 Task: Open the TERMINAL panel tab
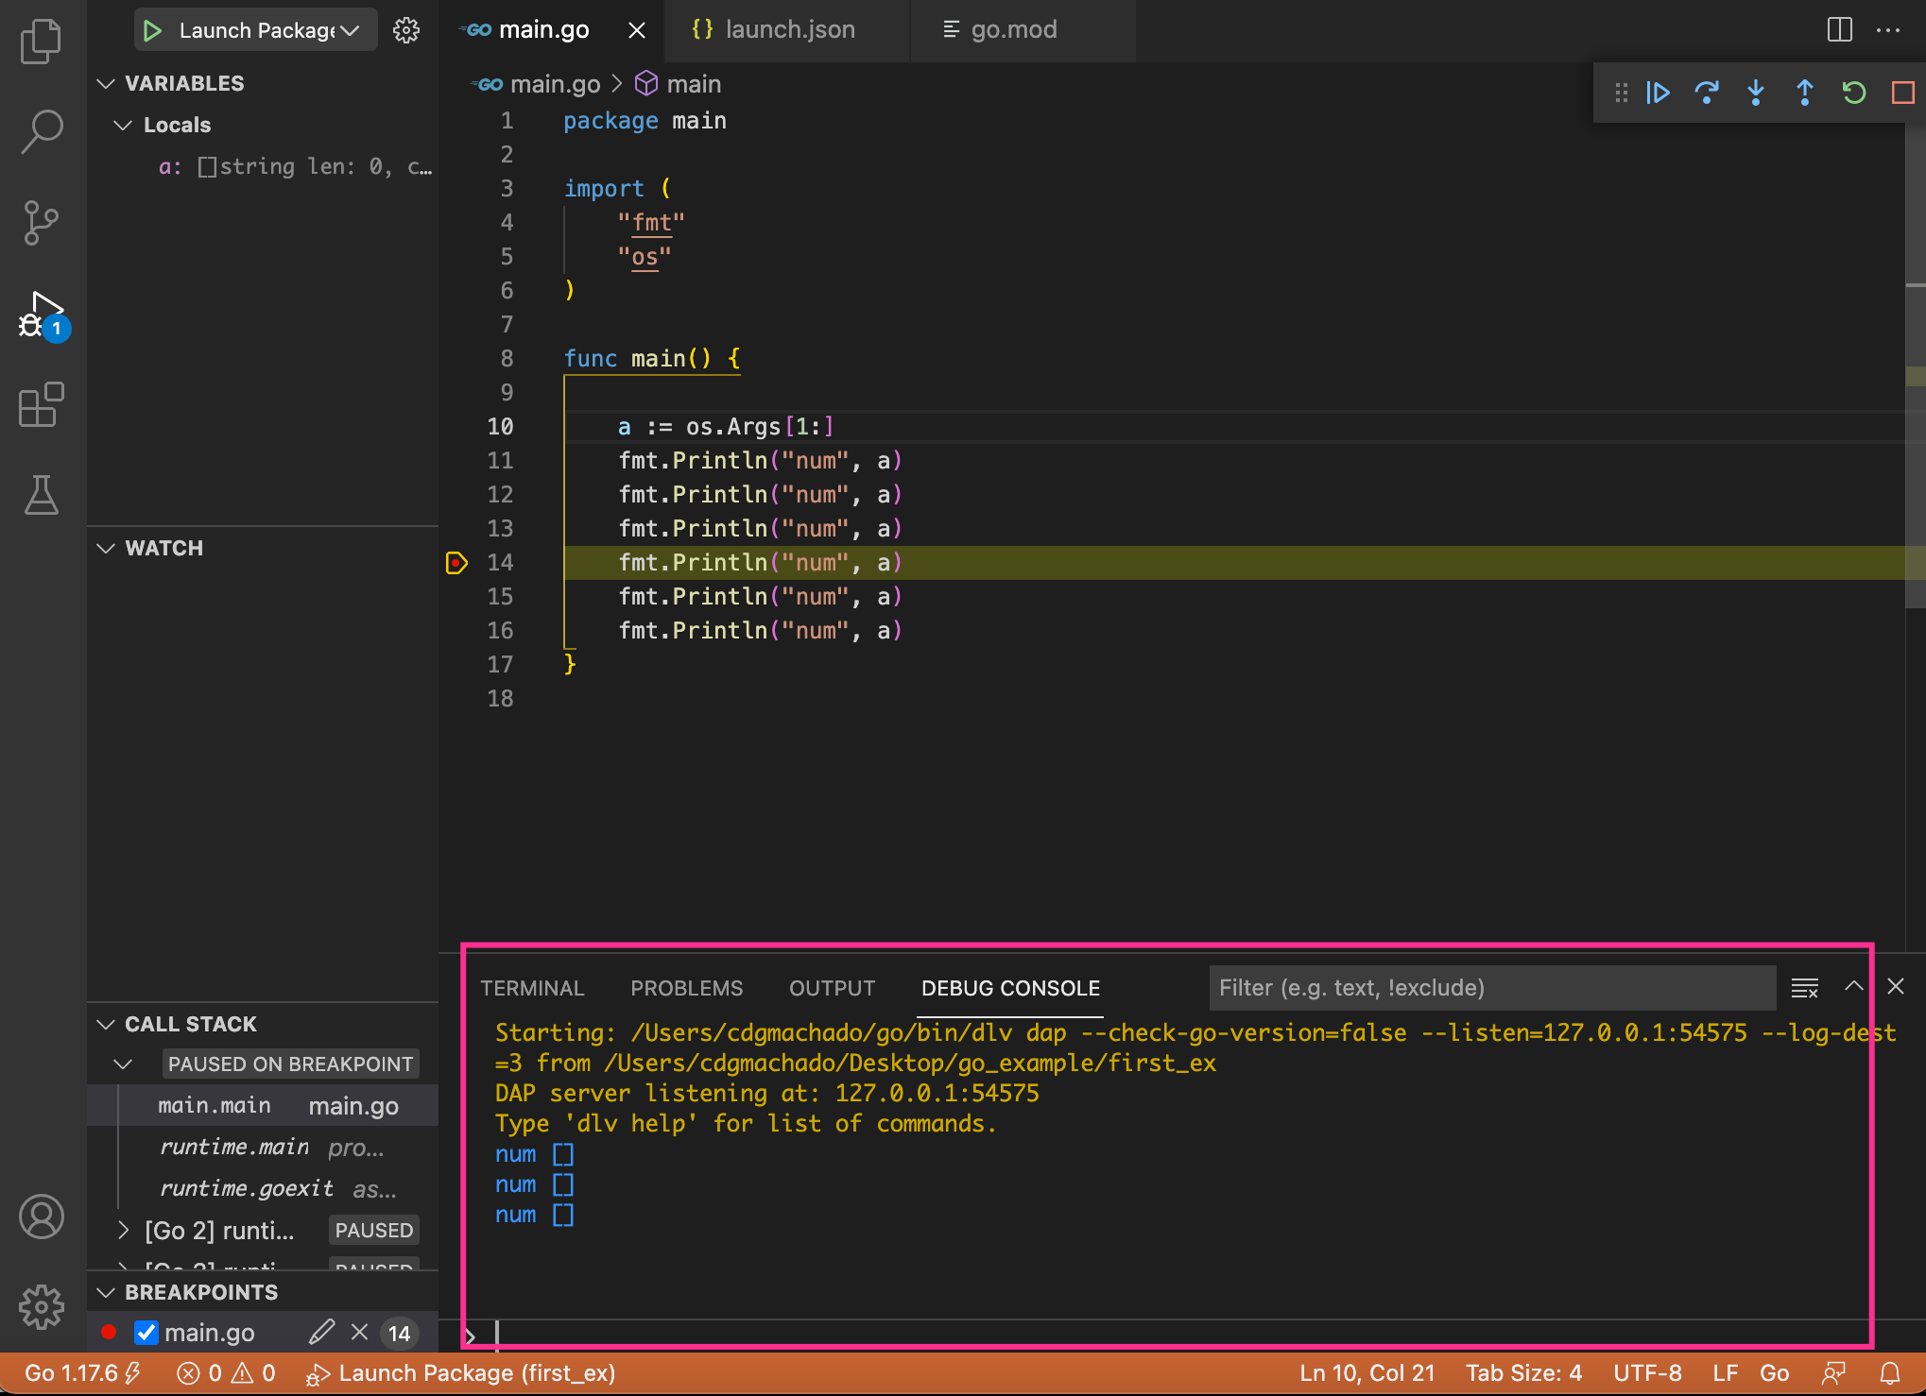coord(532,988)
